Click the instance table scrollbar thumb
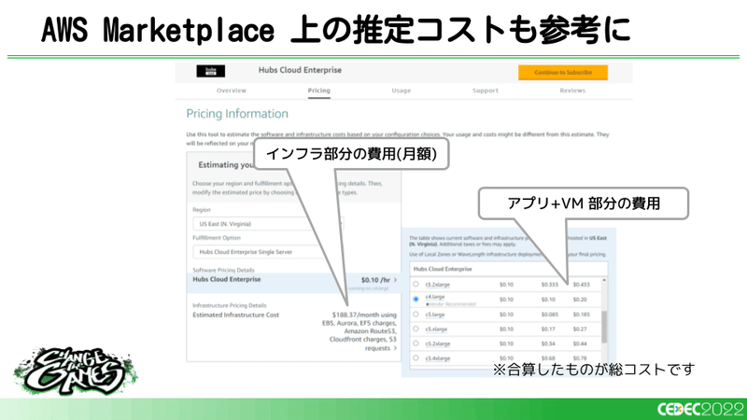The width and height of the screenshot is (747, 420). coord(604,327)
